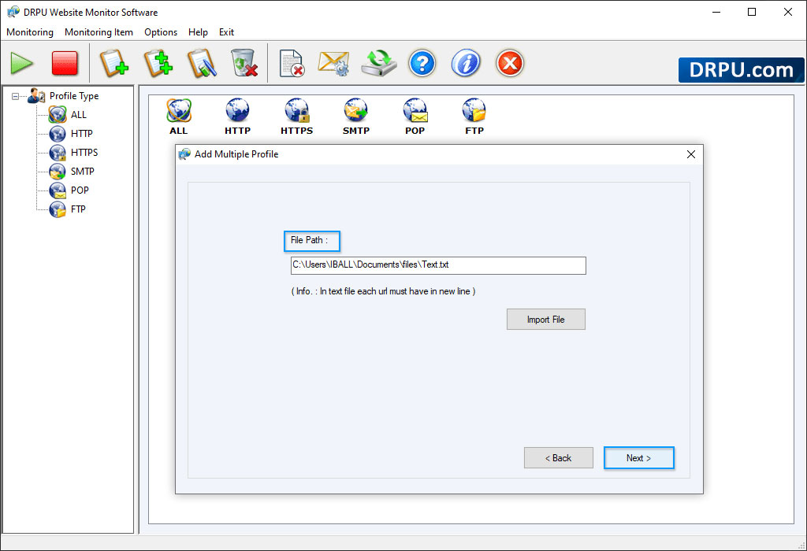Open email settings envelope icon

pos(334,63)
